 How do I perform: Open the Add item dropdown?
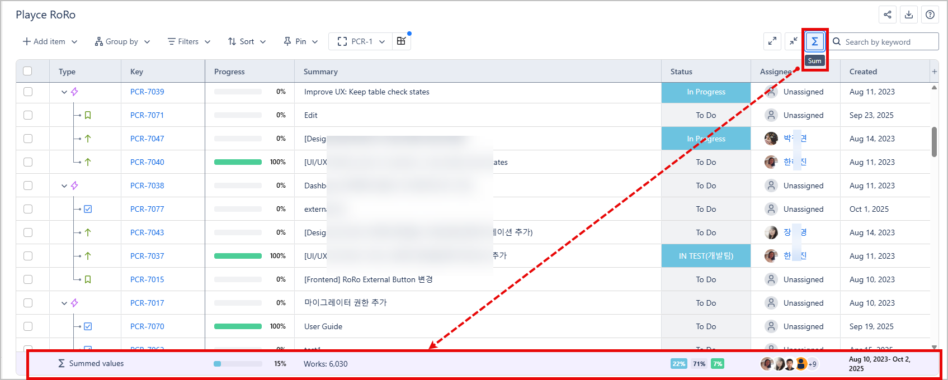click(x=50, y=41)
